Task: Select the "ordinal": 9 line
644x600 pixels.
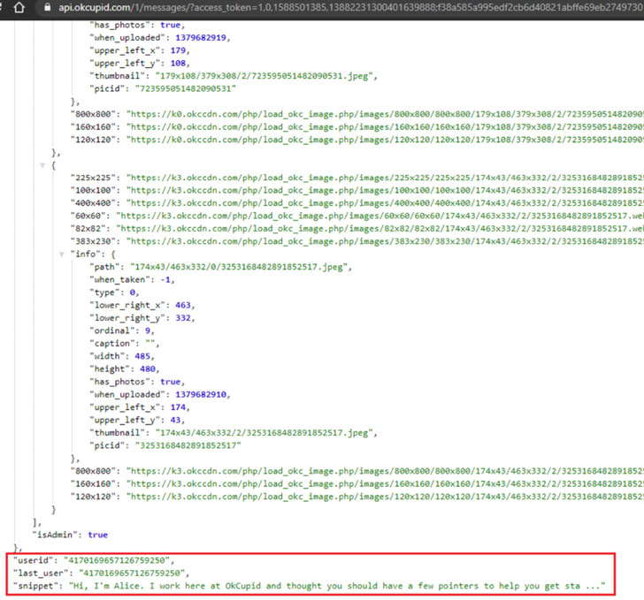Action: tap(122, 330)
